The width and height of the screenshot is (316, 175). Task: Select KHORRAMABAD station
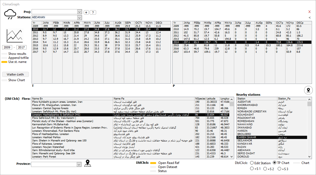(x=272, y=105)
